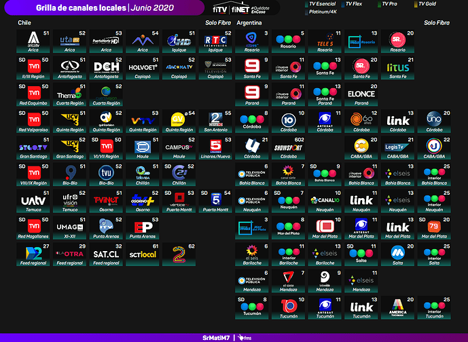
Task: Open the UAtv Temuco channel logo
Action: point(33,201)
